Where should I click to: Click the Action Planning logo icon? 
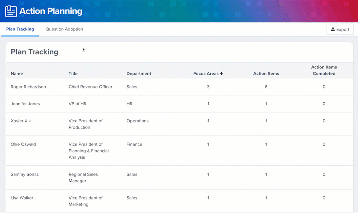point(11,11)
